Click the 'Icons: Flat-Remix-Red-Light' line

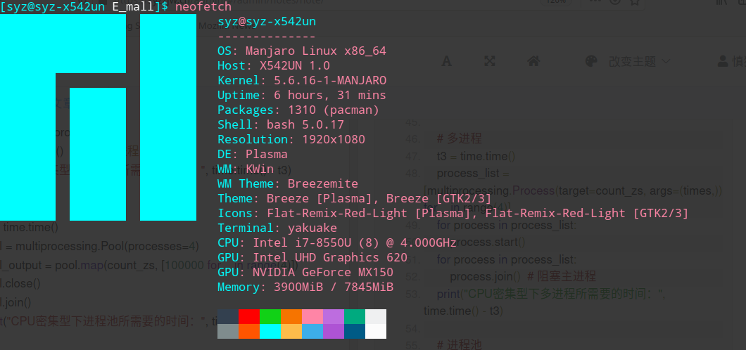453,213
